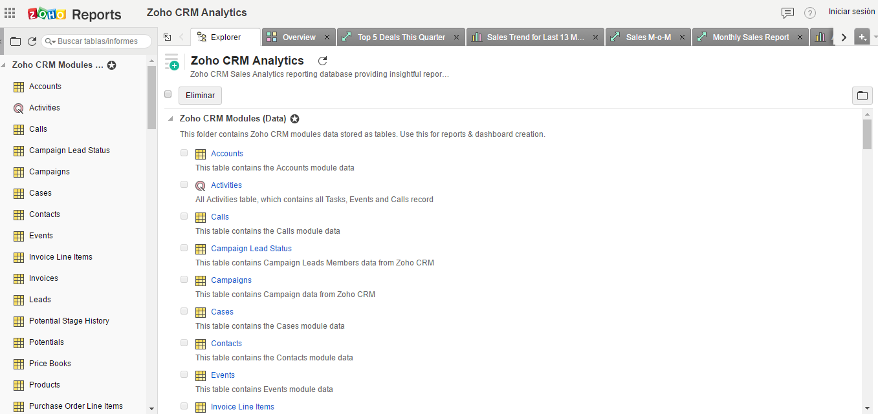Open a new tab with the plus button
Viewport: 878px width, 414px height.
pyautogui.click(x=862, y=37)
